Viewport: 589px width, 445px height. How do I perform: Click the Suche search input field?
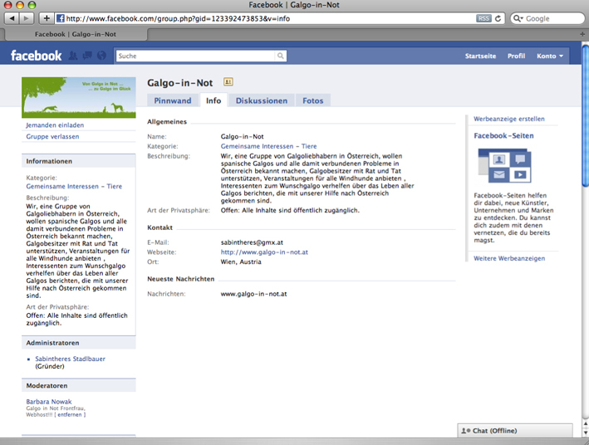[x=195, y=56]
